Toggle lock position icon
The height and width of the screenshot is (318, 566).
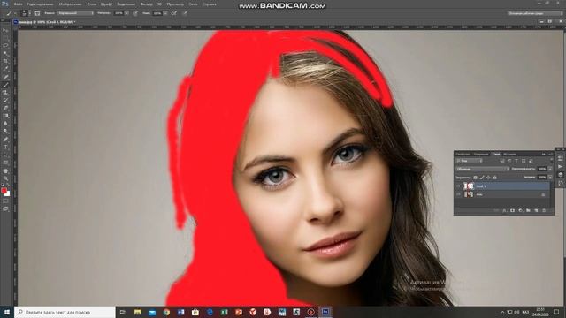click(x=488, y=178)
